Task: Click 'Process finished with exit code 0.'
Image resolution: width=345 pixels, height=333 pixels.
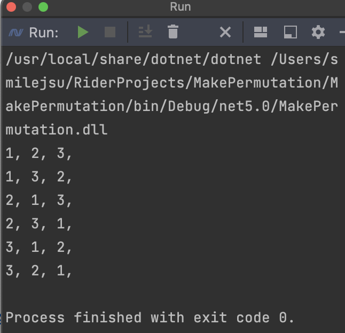Action: click(150, 318)
